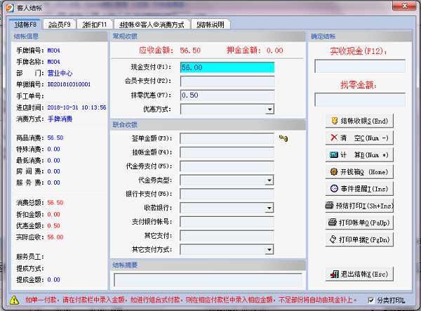Open the 优惠方式 dropdown
Screen dimensions: 421x311
point(269,110)
